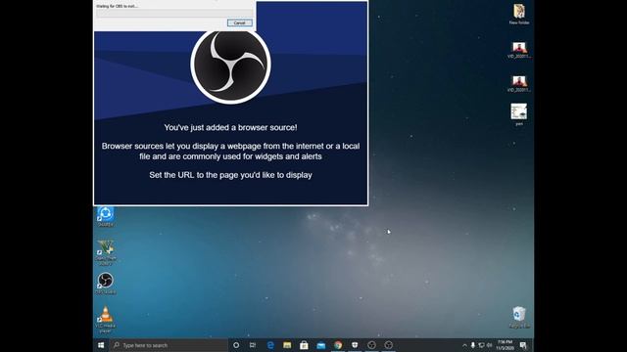Click the waiting-for-OBS progress bar

(x=174, y=14)
